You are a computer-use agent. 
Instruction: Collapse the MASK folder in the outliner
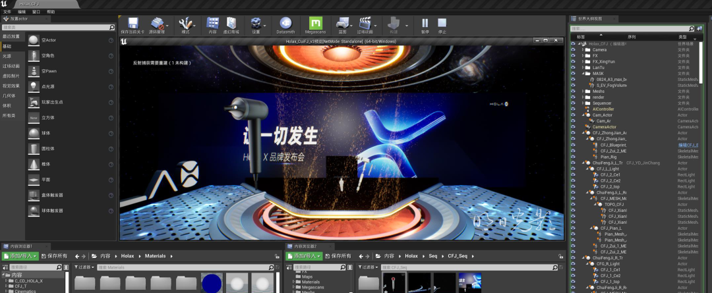[583, 74]
